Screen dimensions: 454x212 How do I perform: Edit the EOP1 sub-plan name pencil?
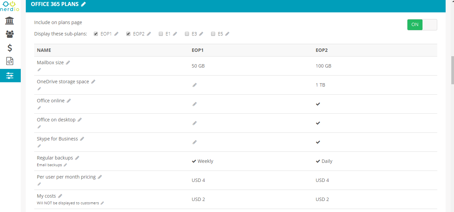[116, 34]
